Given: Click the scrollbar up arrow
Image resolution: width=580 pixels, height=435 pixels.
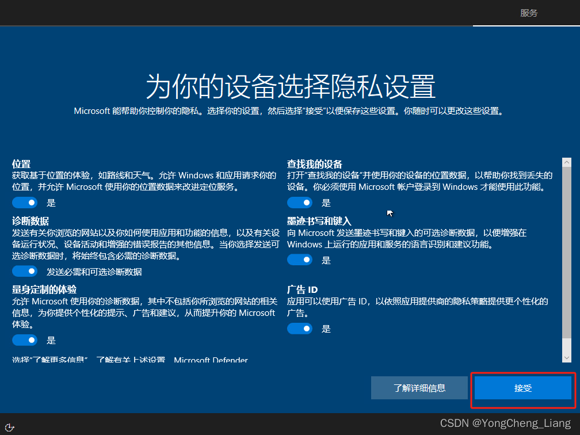Looking at the screenshot, I should (x=566, y=162).
